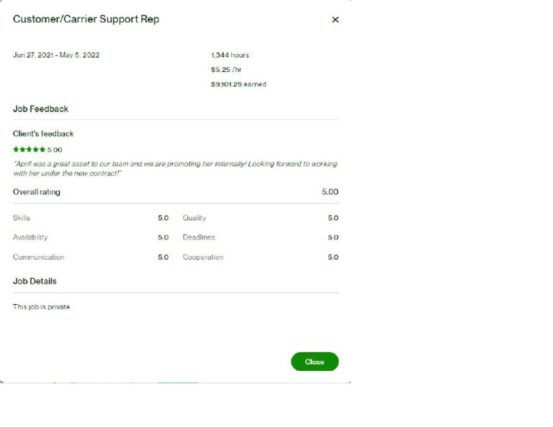Close the dialog with the X icon

pos(335,20)
